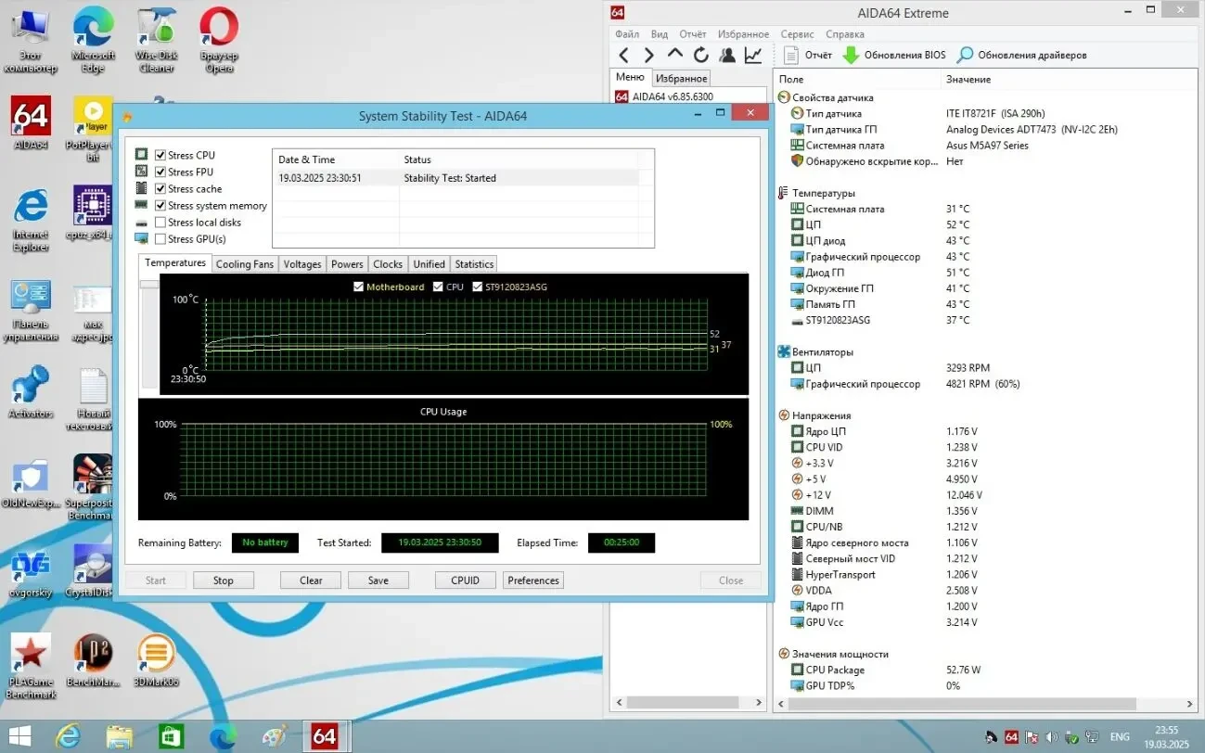
Task: Select BenchMark desktop shortcut with IP2 logo
Action: [93, 661]
